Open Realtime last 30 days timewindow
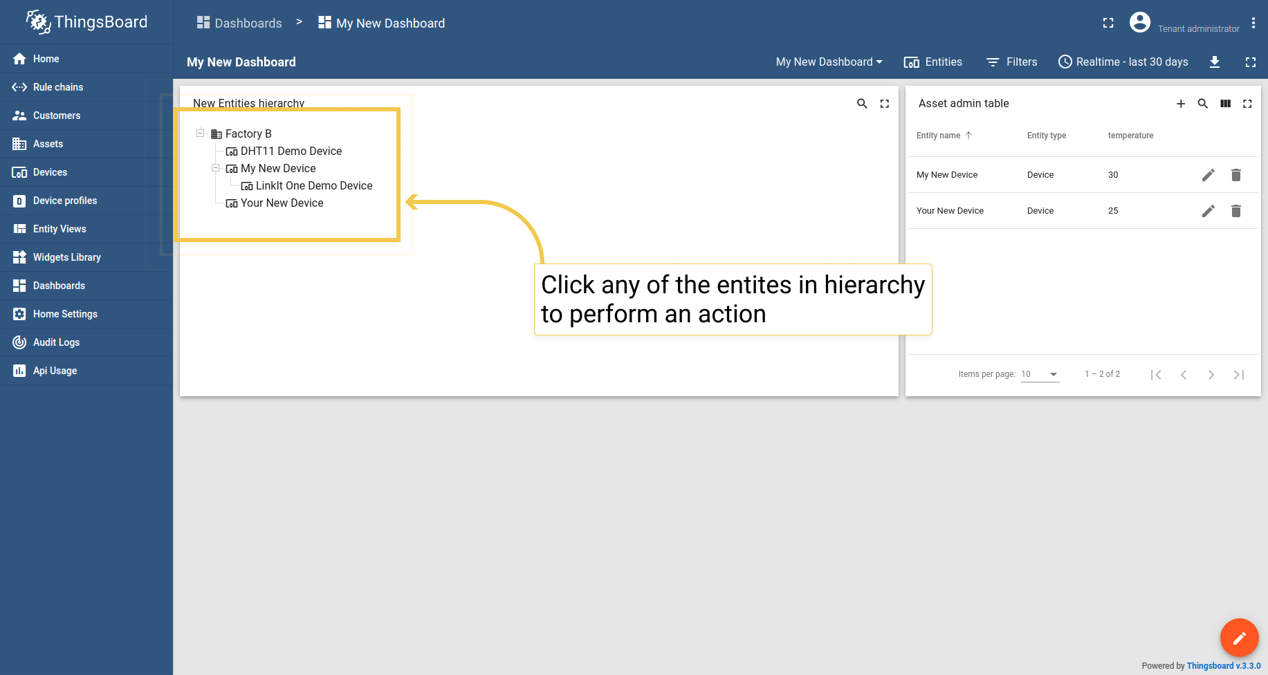The height and width of the screenshot is (675, 1268). click(1123, 62)
